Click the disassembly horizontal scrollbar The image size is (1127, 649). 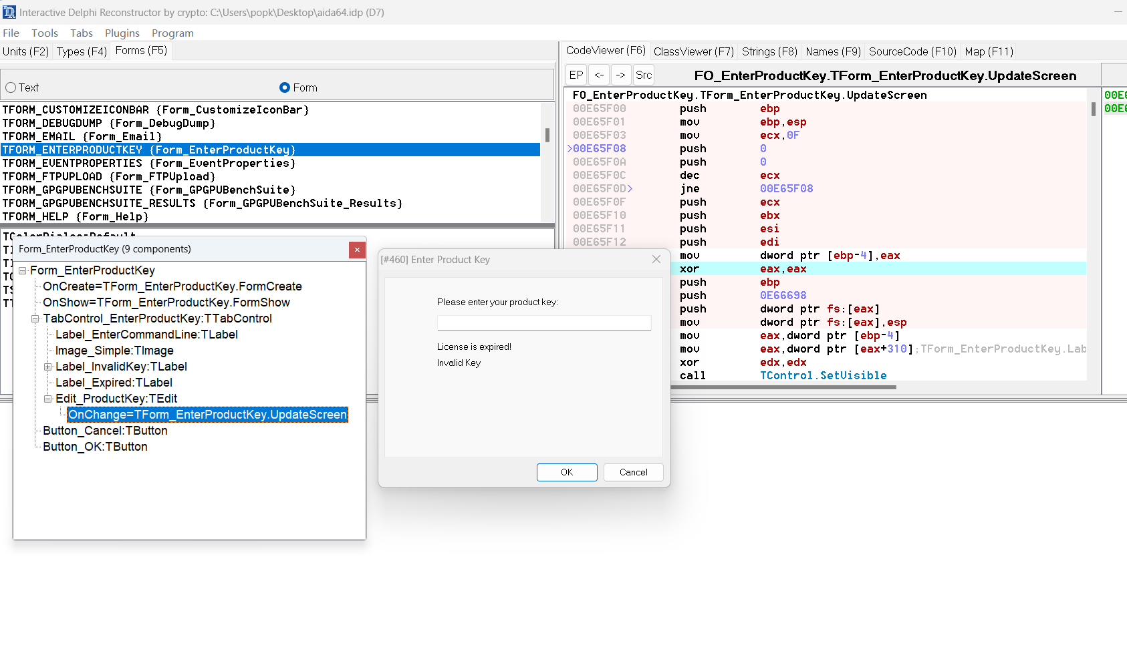tap(784, 386)
